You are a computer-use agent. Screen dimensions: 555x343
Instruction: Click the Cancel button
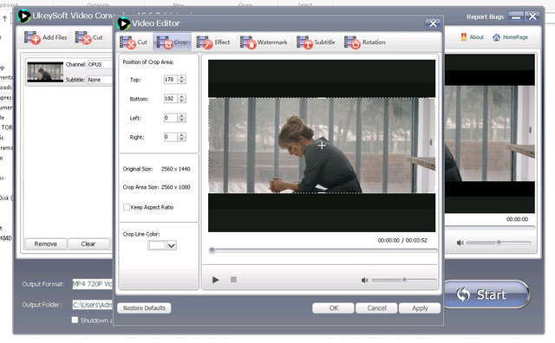[376, 308]
